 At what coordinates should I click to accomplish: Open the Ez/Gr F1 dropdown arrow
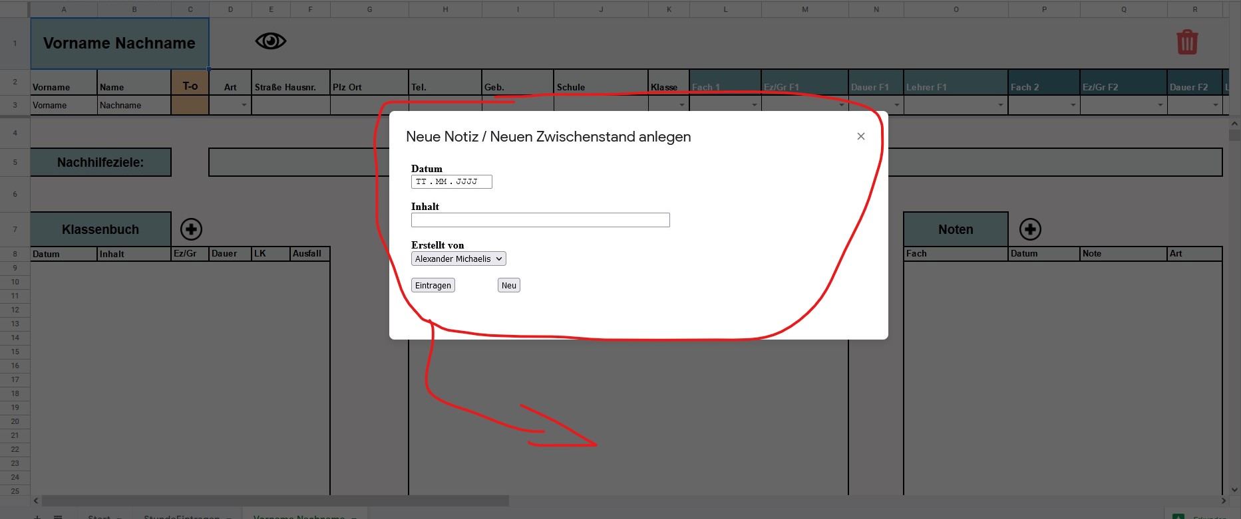tap(841, 105)
